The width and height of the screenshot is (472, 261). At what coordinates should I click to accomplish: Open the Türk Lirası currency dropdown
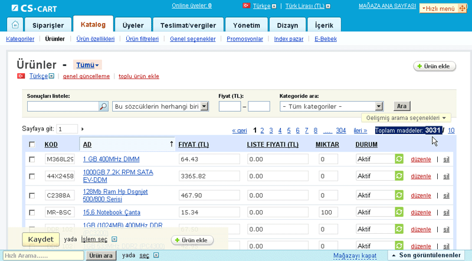[328, 6]
